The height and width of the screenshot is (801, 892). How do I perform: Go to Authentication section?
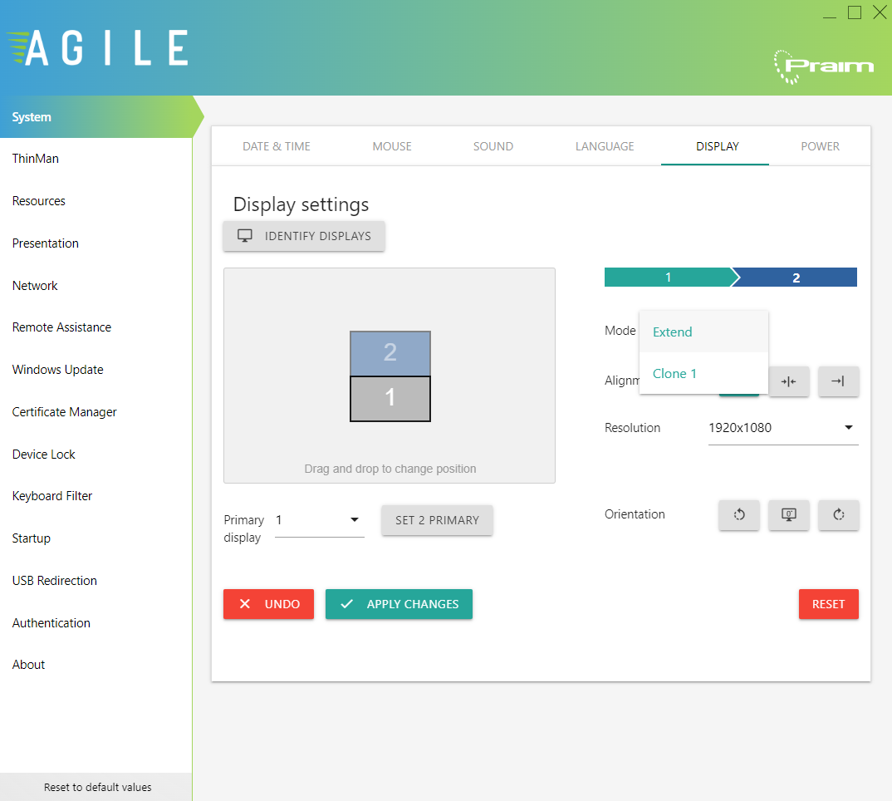click(x=96, y=623)
